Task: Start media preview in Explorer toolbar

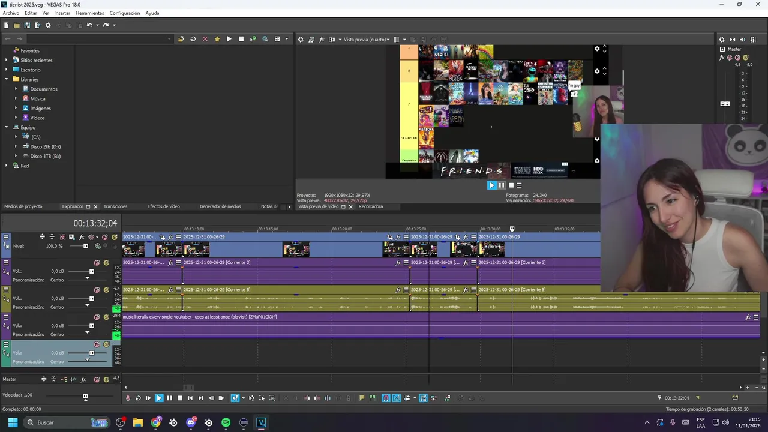Action: click(x=229, y=39)
